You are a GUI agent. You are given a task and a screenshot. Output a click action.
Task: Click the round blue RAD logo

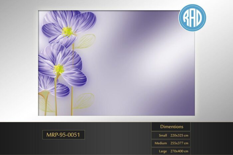pyautogui.click(x=192, y=18)
